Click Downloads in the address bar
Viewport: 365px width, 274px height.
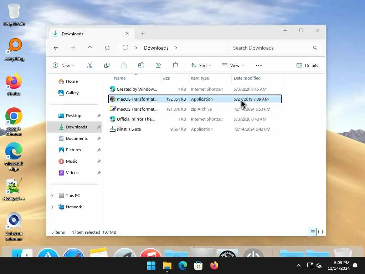click(x=156, y=48)
